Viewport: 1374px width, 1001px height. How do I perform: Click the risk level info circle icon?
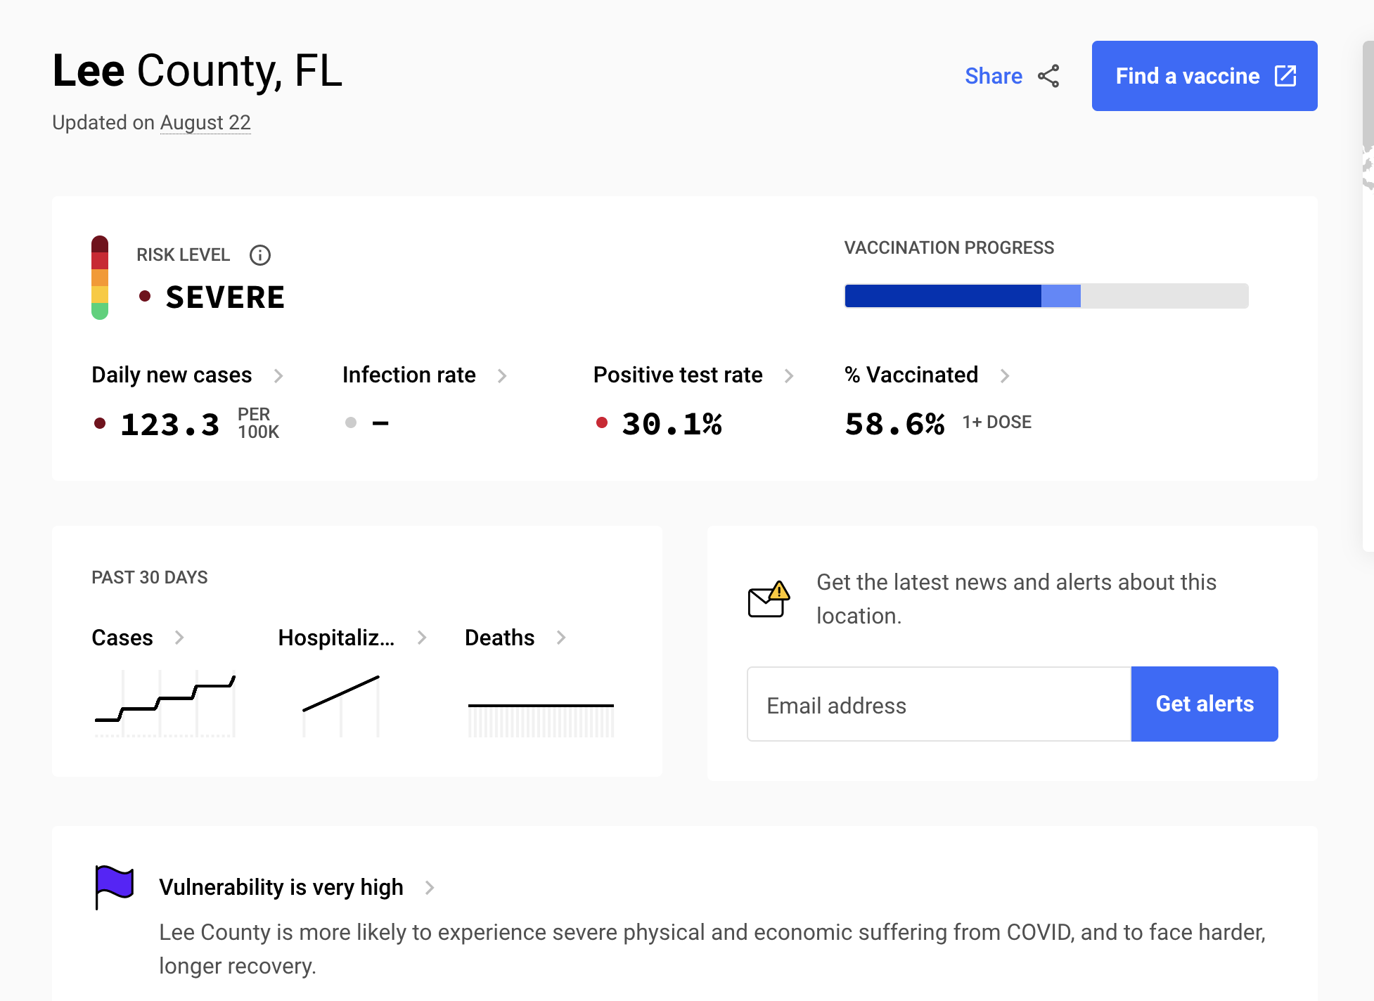click(259, 254)
